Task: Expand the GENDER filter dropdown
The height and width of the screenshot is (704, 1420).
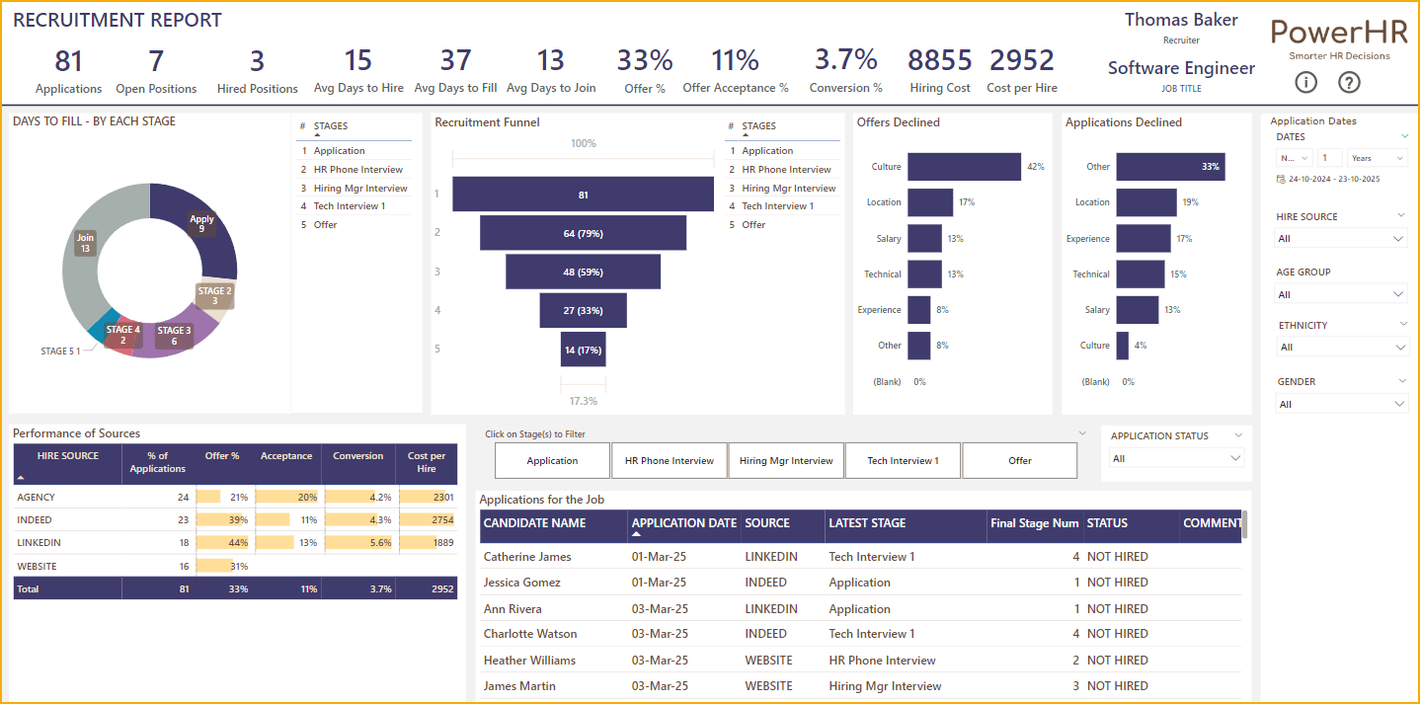Action: coord(1340,404)
